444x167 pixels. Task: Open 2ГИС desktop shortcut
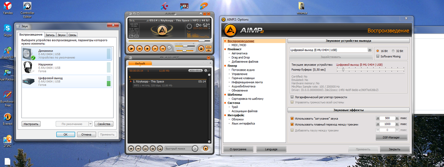7,141
